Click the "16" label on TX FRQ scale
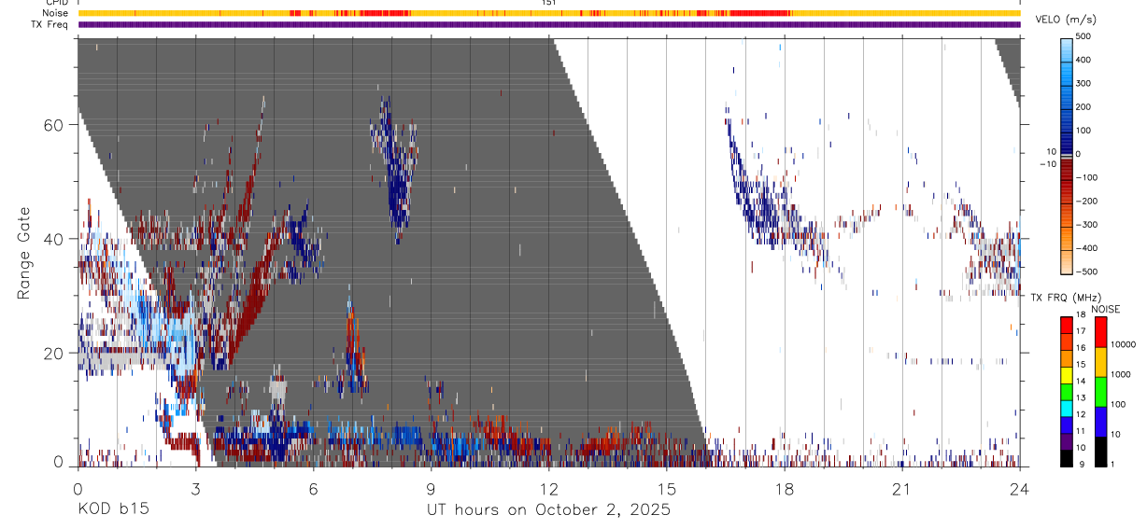 click(1082, 348)
